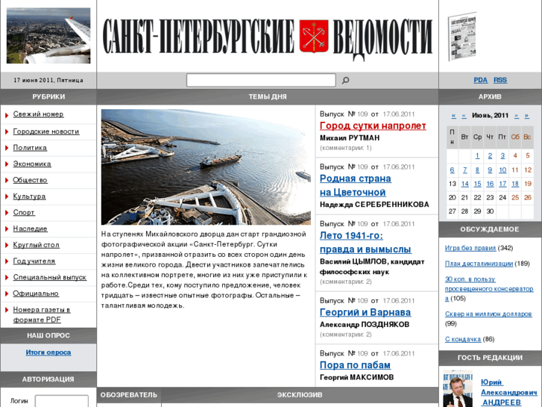Open comments (2) under Александр Поздняков
542x407 pixels.
pos(346,335)
